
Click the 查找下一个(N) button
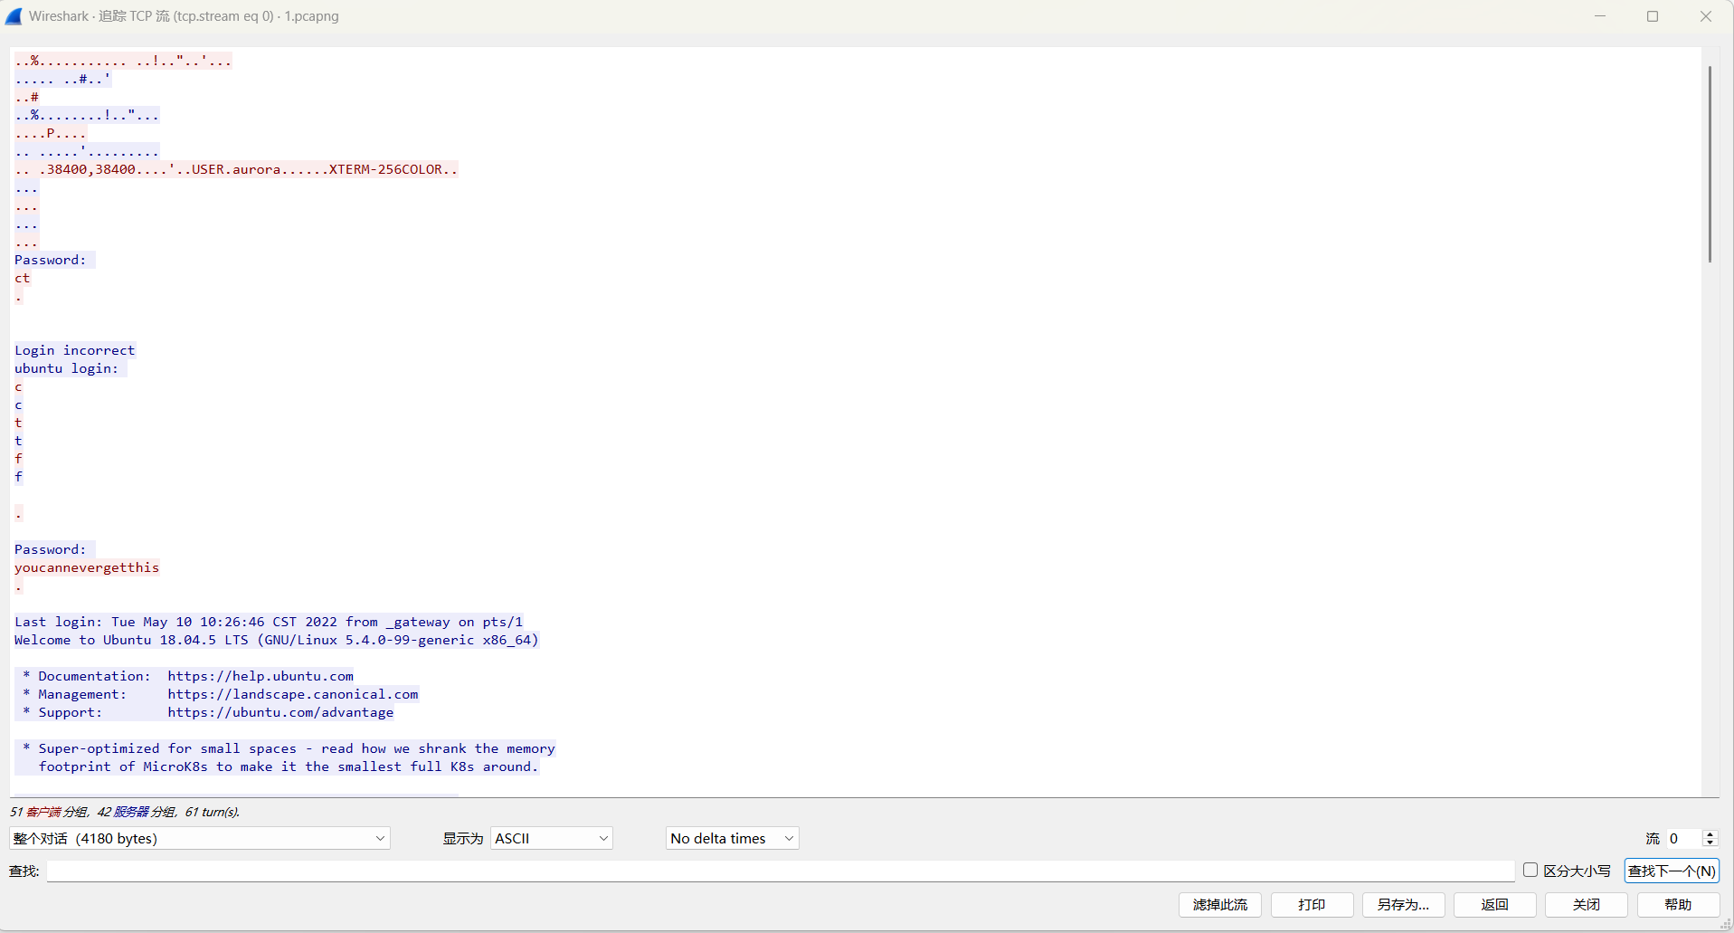(x=1672, y=871)
